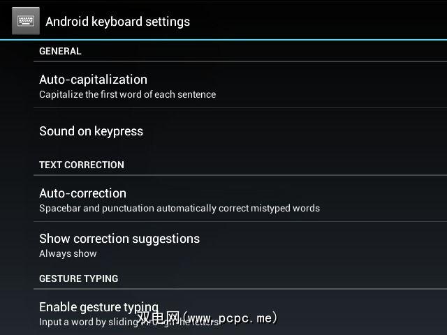This screenshot has height=335, width=447.
Task: Tap Capitalize the first word description
Action: [127, 94]
